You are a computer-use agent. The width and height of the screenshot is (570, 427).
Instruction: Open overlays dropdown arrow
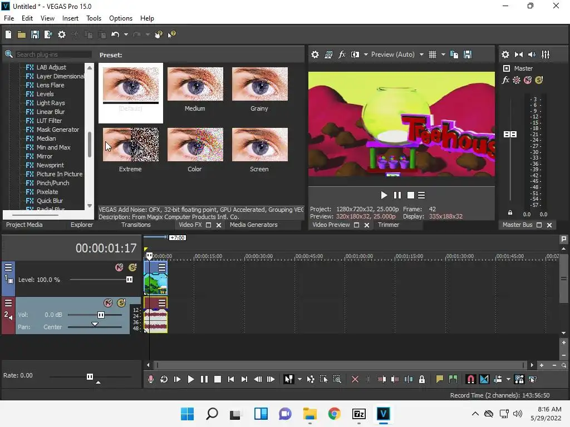tap(443, 54)
